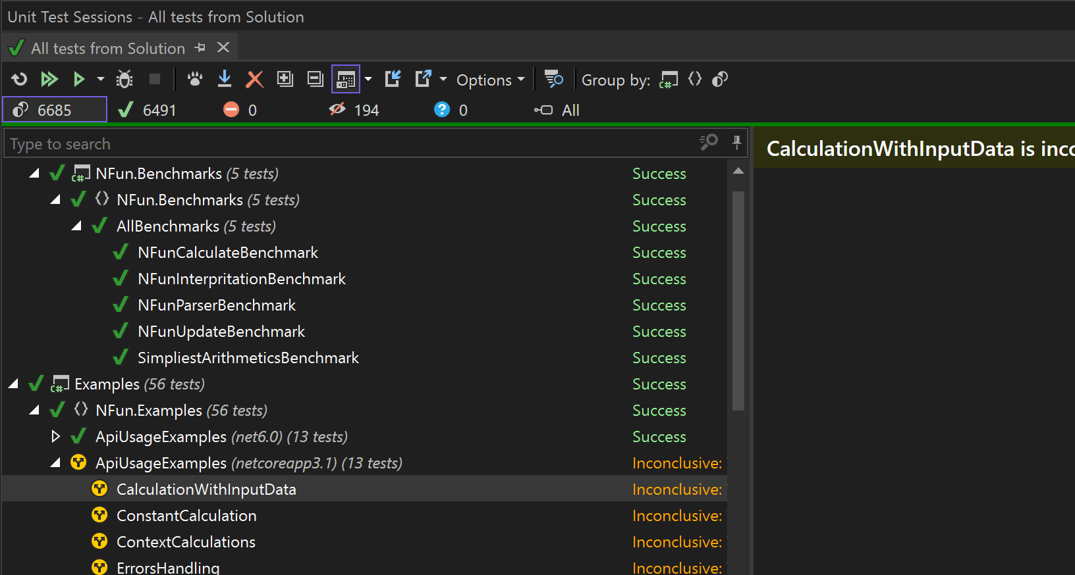Click the Export session arrow icon
The image size is (1075, 575).
(x=423, y=80)
